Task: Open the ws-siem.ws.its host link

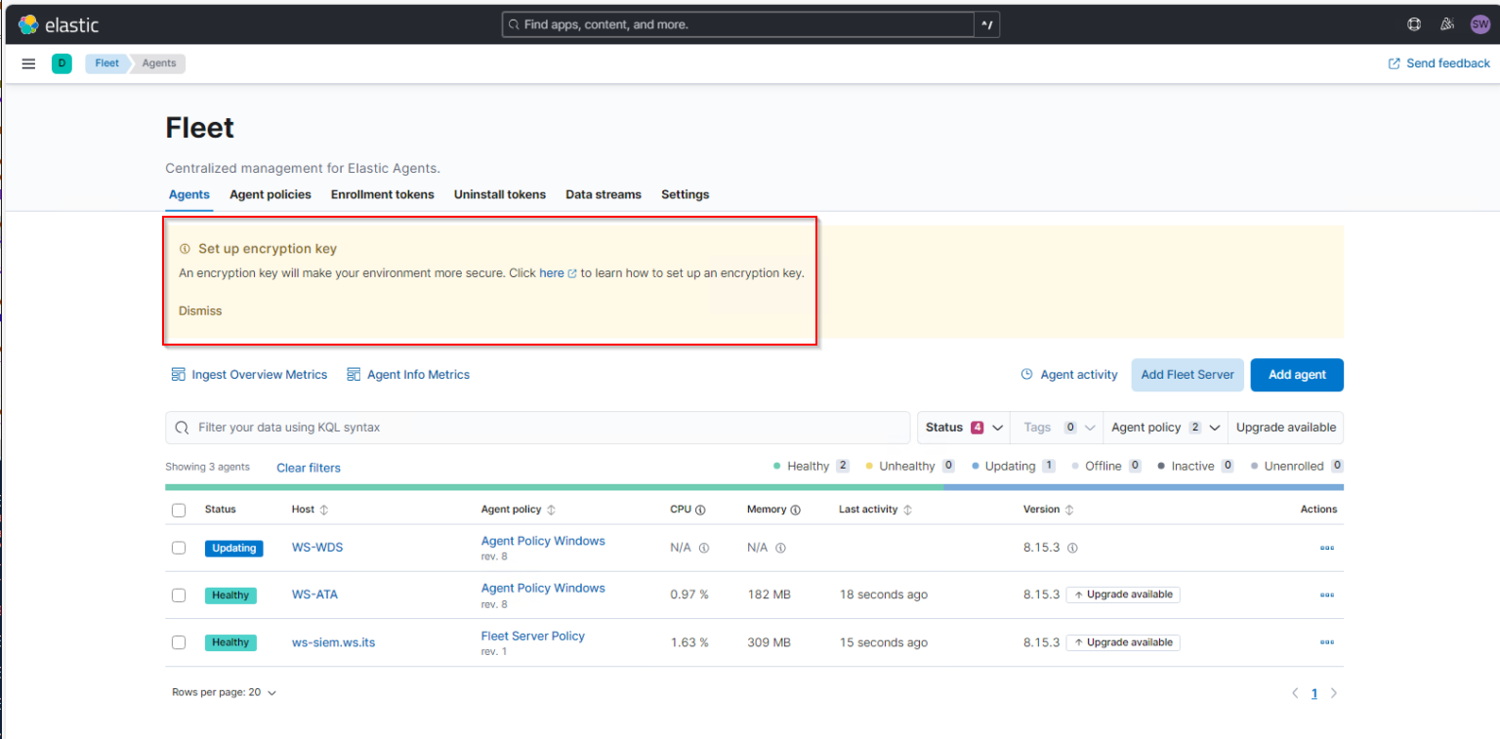Action: pyautogui.click(x=335, y=642)
